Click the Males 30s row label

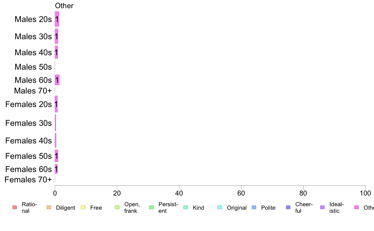pyautogui.click(x=33, y=36)
